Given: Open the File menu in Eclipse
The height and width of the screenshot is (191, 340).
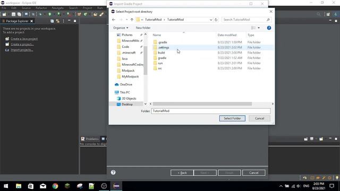Looking at the screenshot, I should 4,8.
